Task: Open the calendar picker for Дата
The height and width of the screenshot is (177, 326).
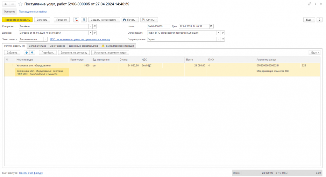Action: coord(211,26)
